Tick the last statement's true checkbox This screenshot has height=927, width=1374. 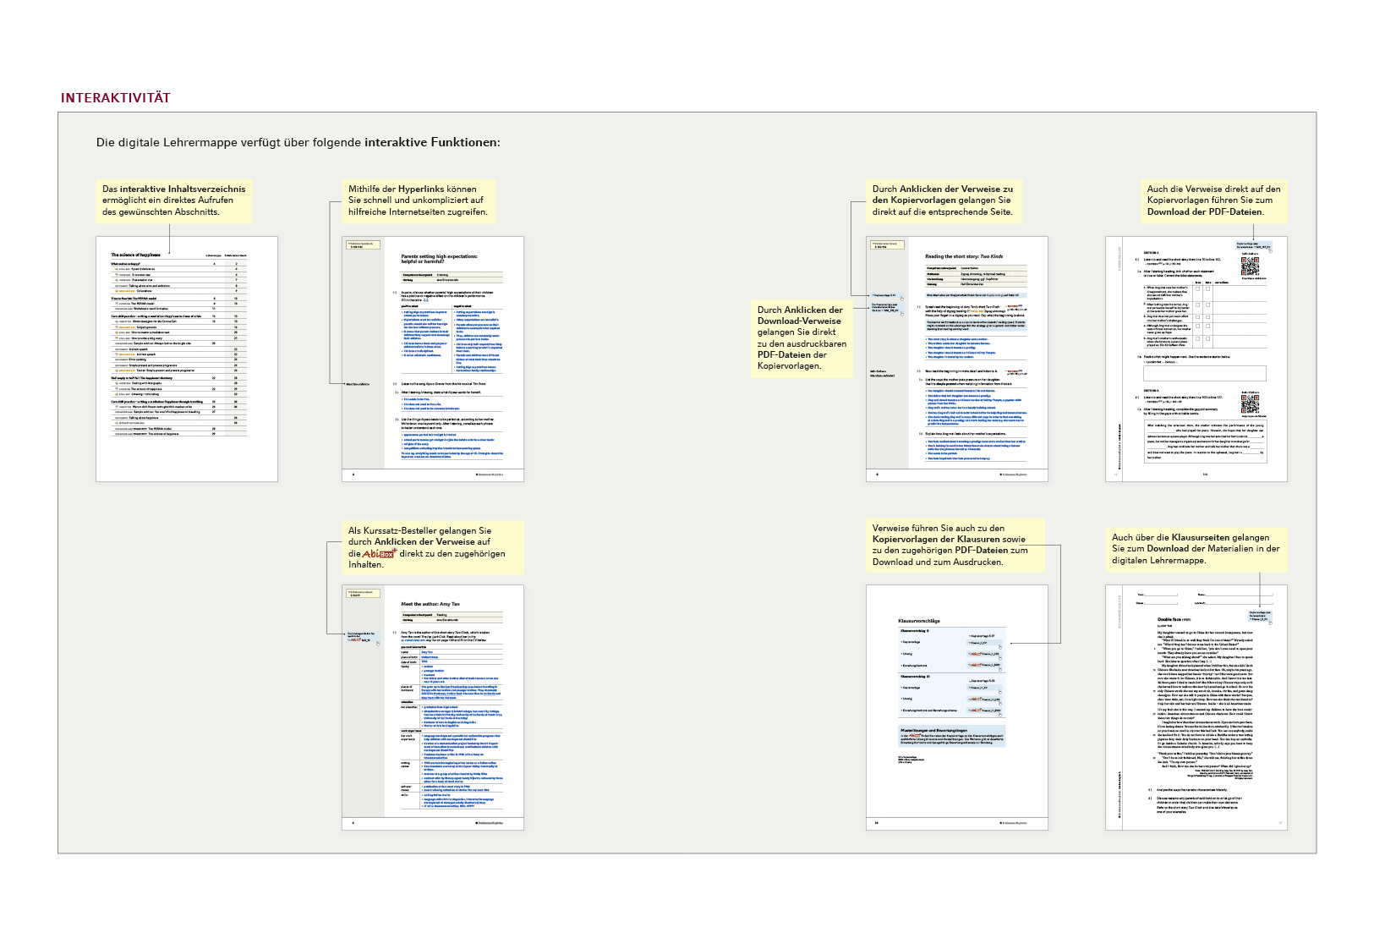(x=1199, y=340)
